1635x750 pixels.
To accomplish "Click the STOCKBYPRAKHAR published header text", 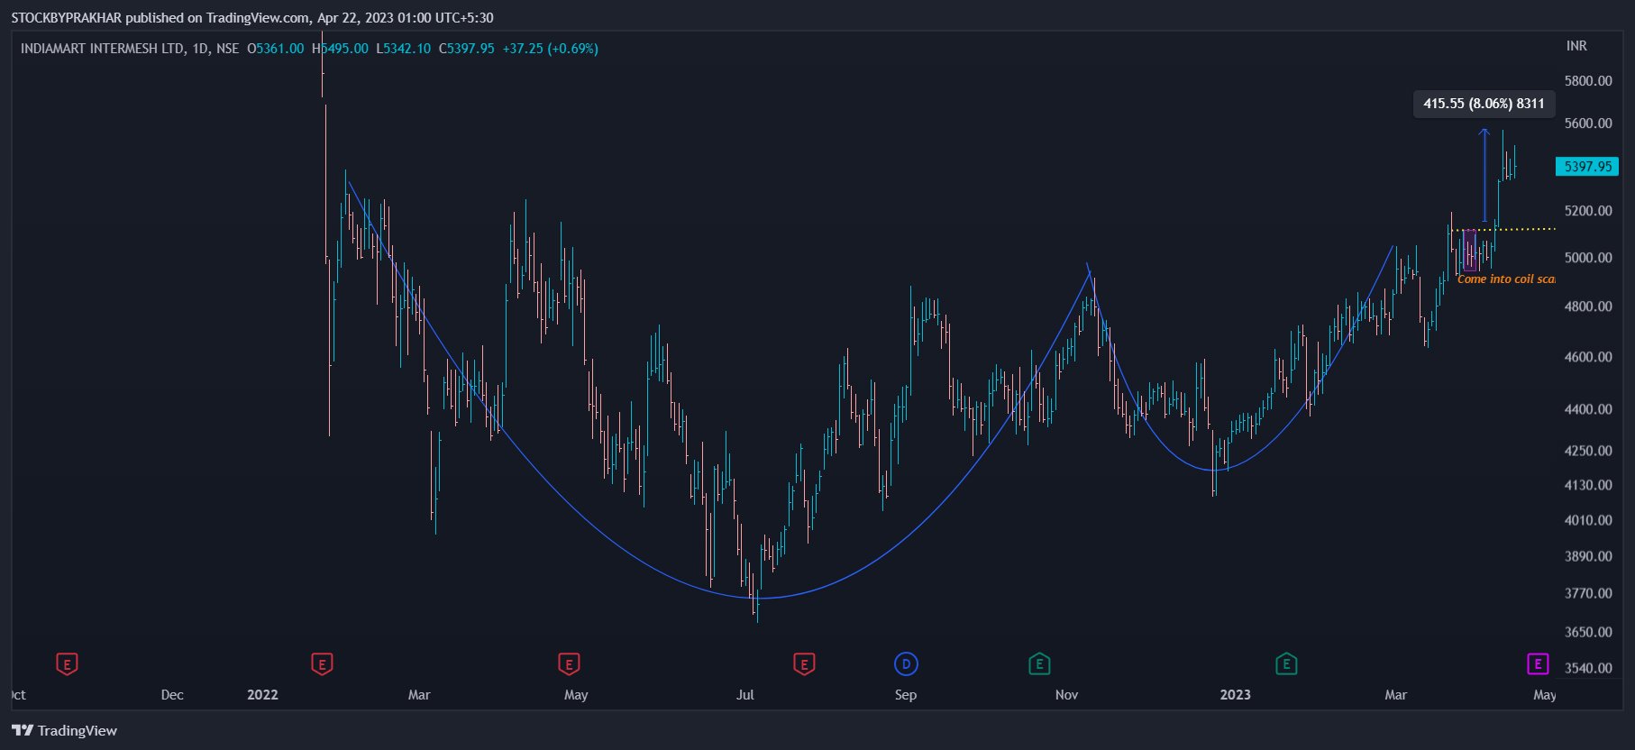I will pos(252,18).
